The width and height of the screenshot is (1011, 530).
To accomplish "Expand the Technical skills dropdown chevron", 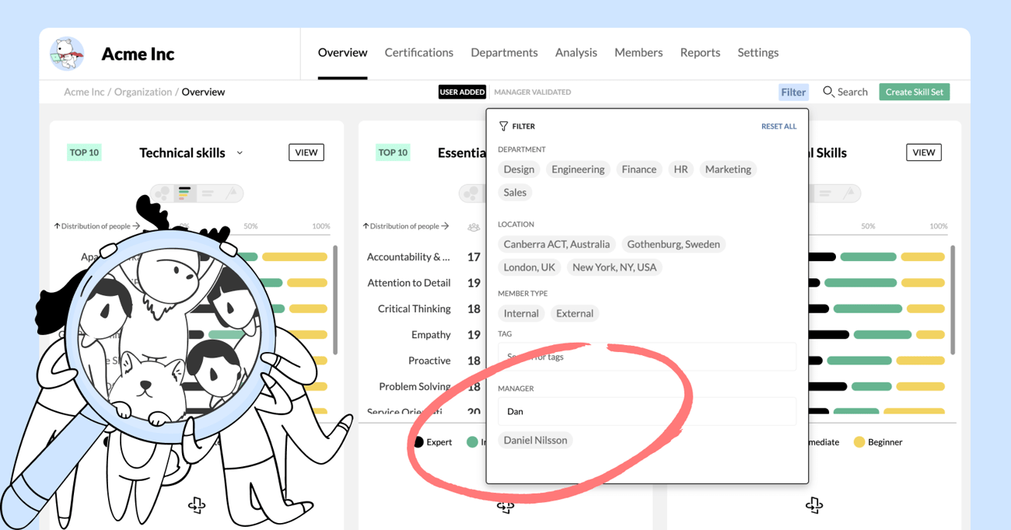I will [x=240, y=153].
